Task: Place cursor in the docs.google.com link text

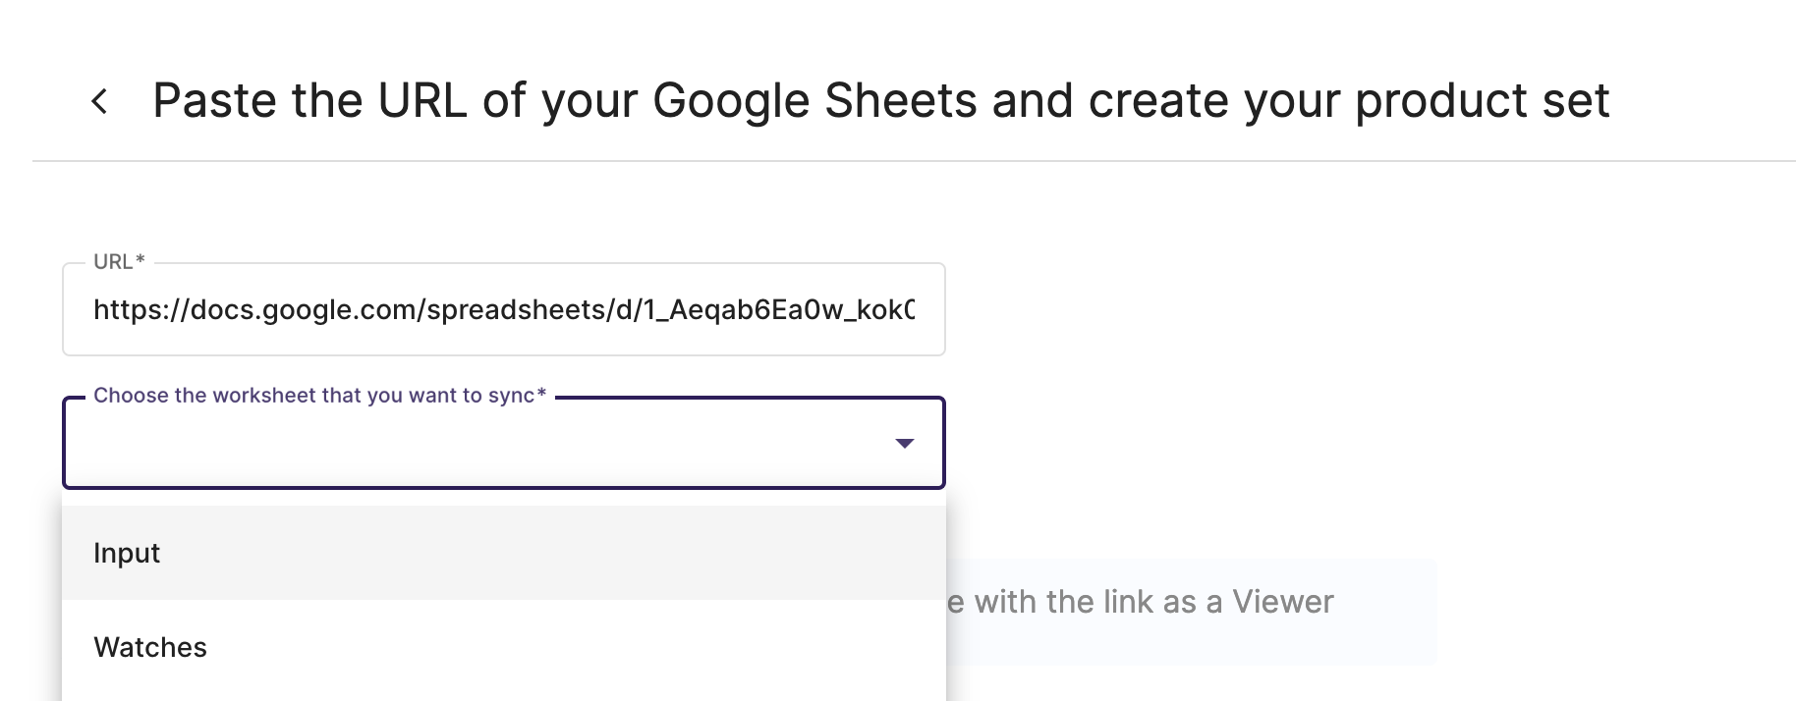Action: coord(504,310)
